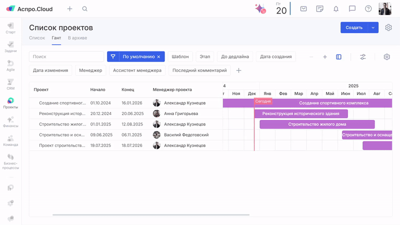Open the 'Менеджер' filter dropdown

pos(90,70)
